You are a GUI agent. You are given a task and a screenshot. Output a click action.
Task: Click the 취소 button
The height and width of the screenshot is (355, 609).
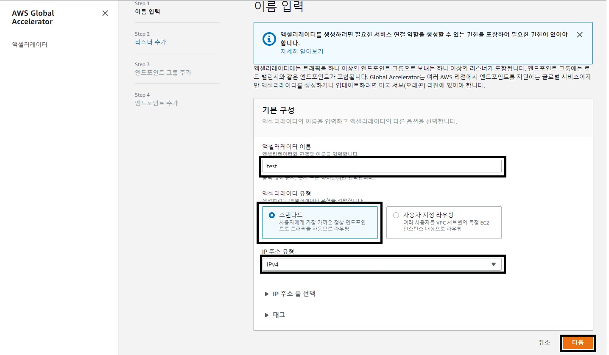(x=544, y=342)
